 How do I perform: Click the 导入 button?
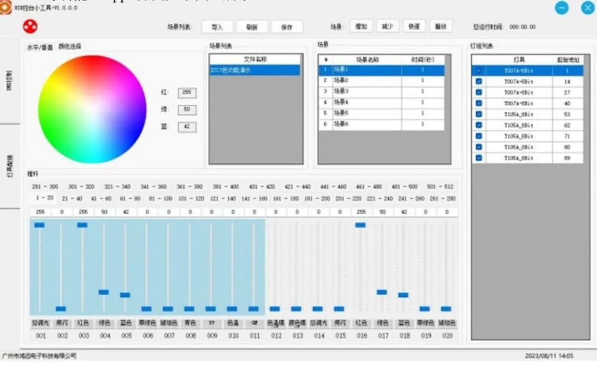217,27
